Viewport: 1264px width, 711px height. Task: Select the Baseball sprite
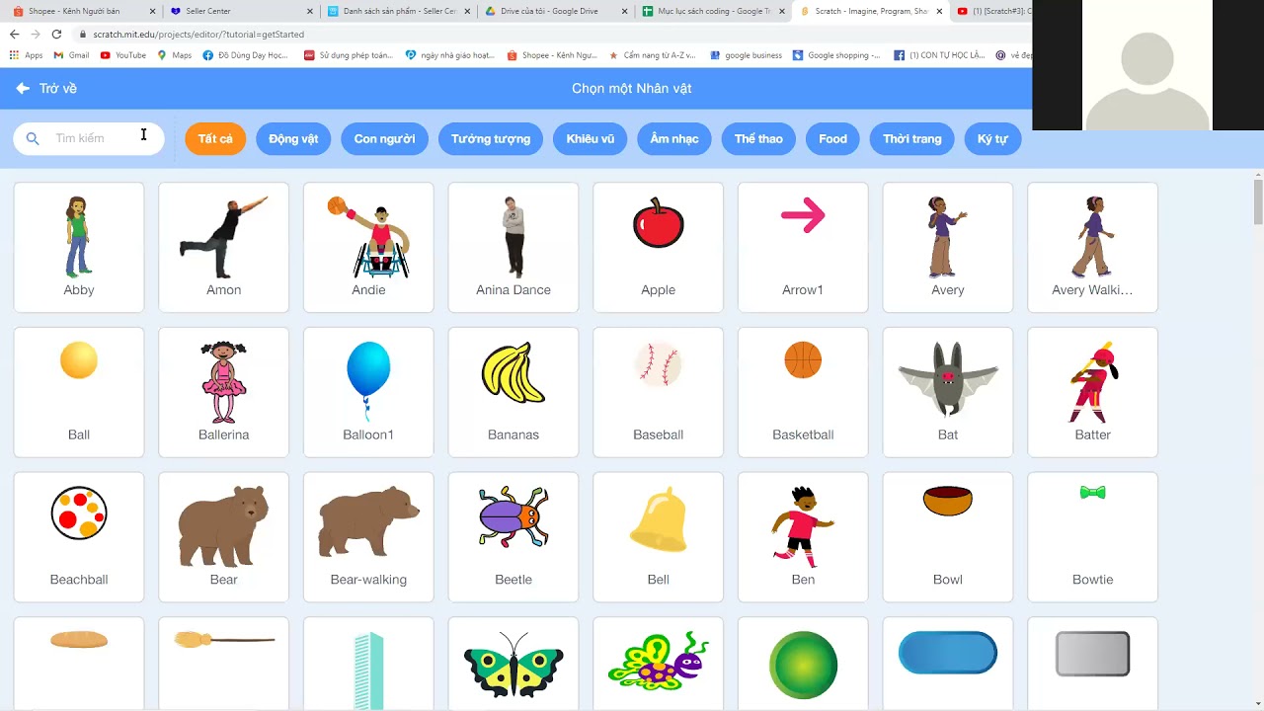[x=659, y=392]
